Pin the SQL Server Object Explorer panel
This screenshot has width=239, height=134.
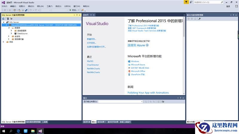coord(77,15)
